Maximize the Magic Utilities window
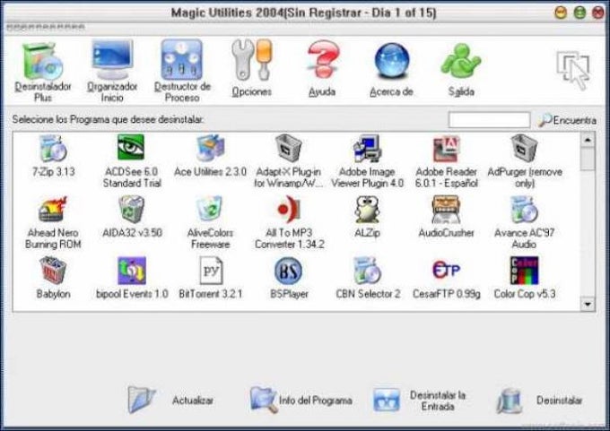The height and width of the screenshot is (431, 610). click(x=579, y=13)
